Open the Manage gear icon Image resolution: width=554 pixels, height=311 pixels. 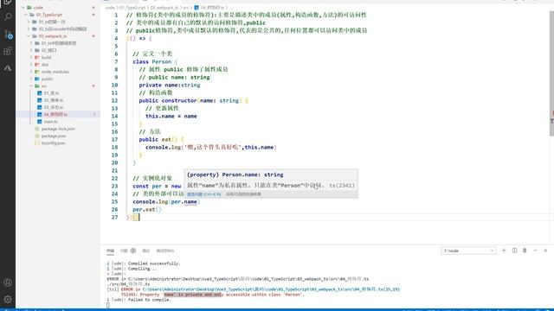[x=8, y=300]
